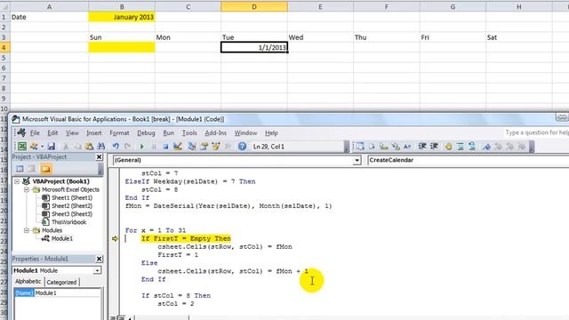Screen dimensions: 569x320
Task: Close the Properties - Module1 panel
Action: click(99, 259)
